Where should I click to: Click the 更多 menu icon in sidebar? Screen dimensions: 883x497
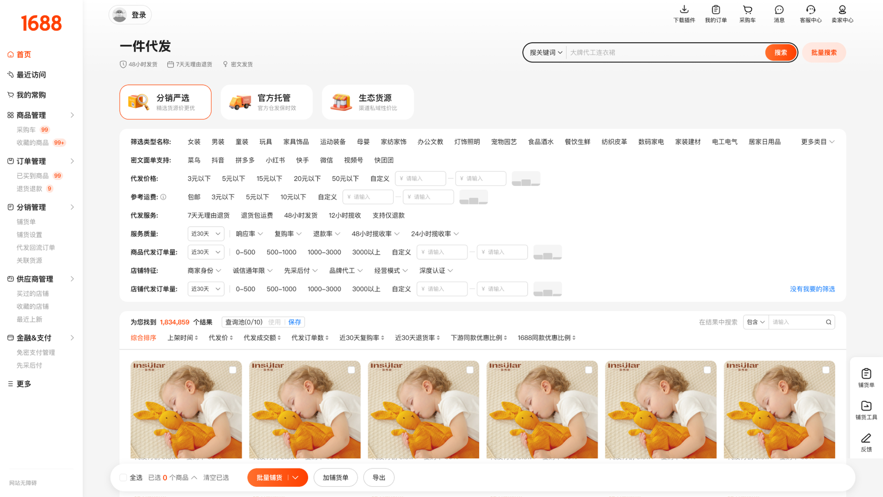click(x=10, y=384)
